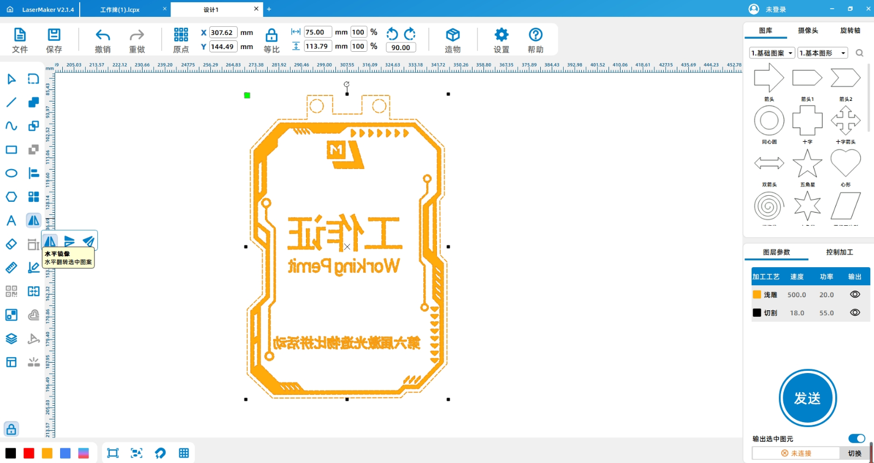Click horizontal mirror in flyout
The width and height of the screenshot is (874, 463).
point(50,240)
